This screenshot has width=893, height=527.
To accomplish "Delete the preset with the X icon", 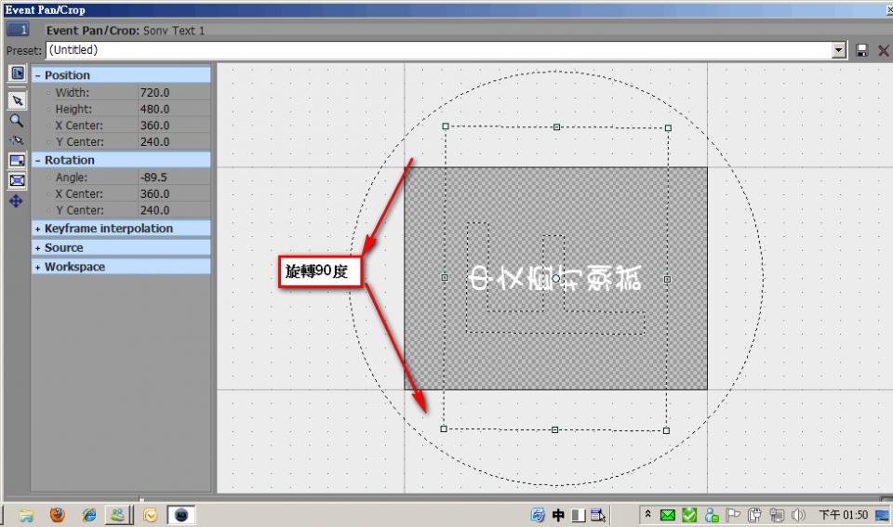I will pyautogui.click(x=883, y=50).
